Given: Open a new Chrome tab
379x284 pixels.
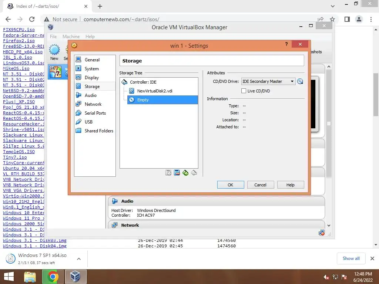Looking at the screenshot, I should coord(100,6).
